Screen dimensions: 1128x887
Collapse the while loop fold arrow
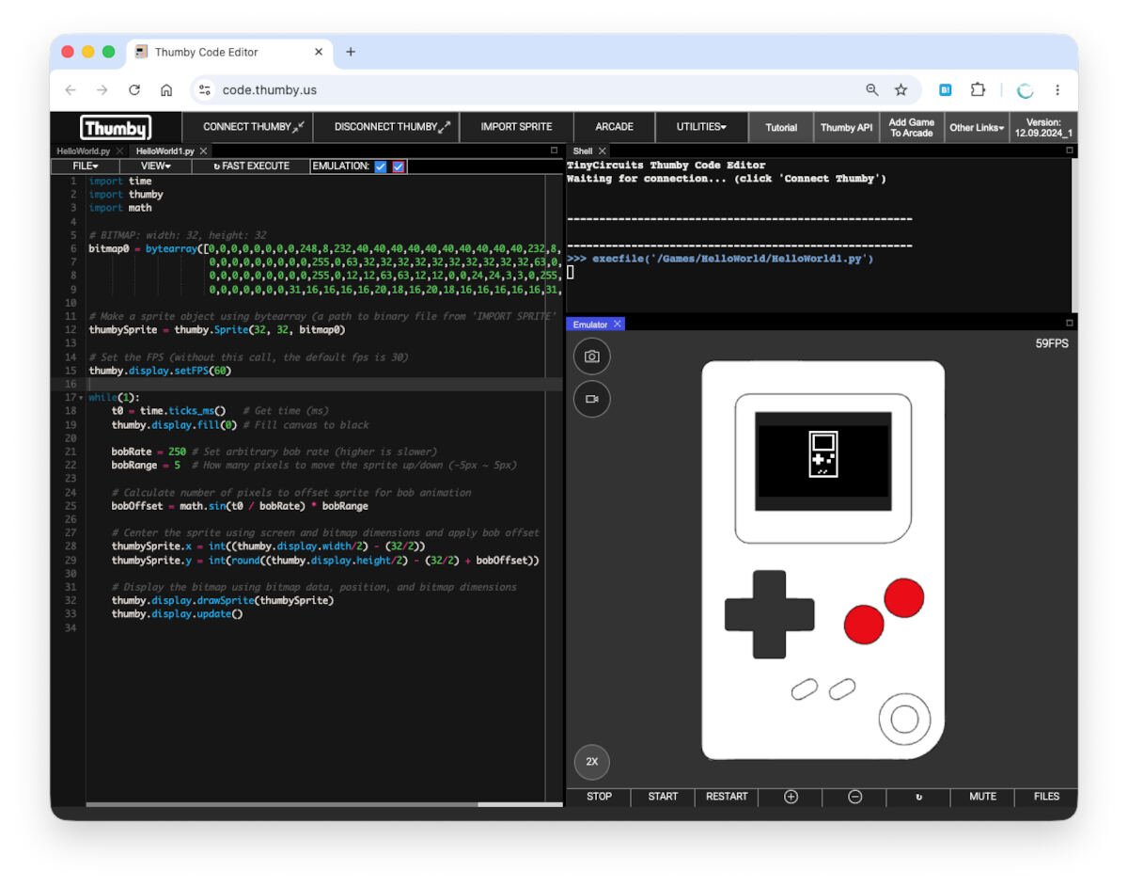tap(82, 398)
